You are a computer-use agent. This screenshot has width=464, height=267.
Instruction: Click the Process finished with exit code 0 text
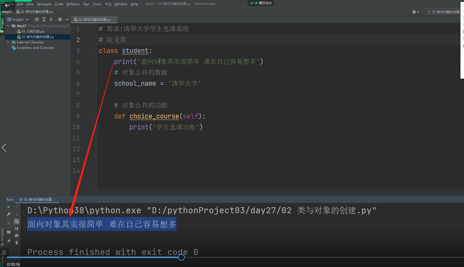(113, 252)
